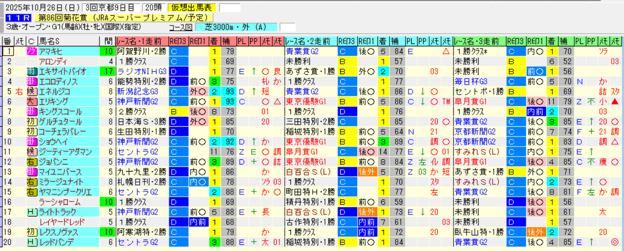624x251 pixels.
Task: Open the コース図 course map link
Action: click(x=180, y=27)
